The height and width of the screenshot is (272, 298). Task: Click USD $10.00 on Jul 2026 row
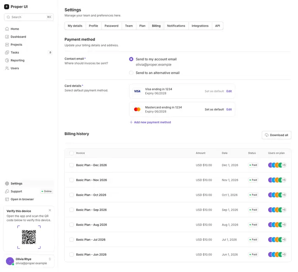pos(204,239)
